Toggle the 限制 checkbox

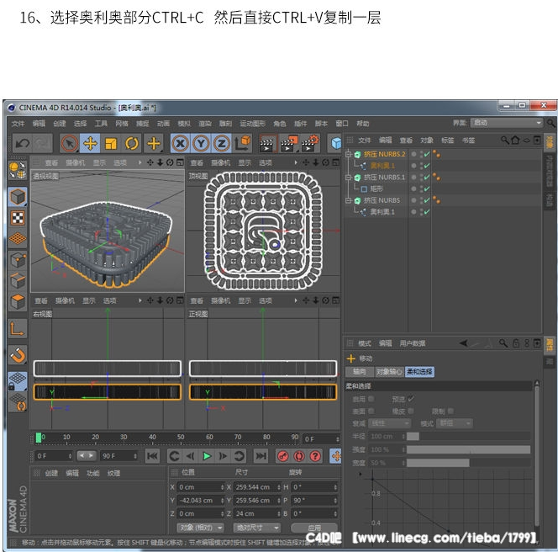coord(451,411)
